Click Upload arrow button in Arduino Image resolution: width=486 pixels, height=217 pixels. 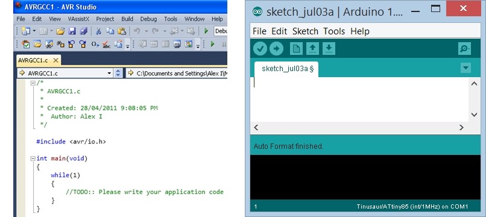pos(277,49)
